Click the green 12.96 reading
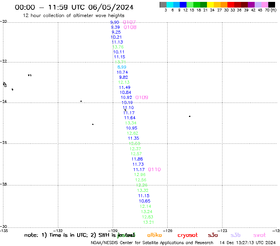This screenshot has width=280, height=246. tap(140, 175)
